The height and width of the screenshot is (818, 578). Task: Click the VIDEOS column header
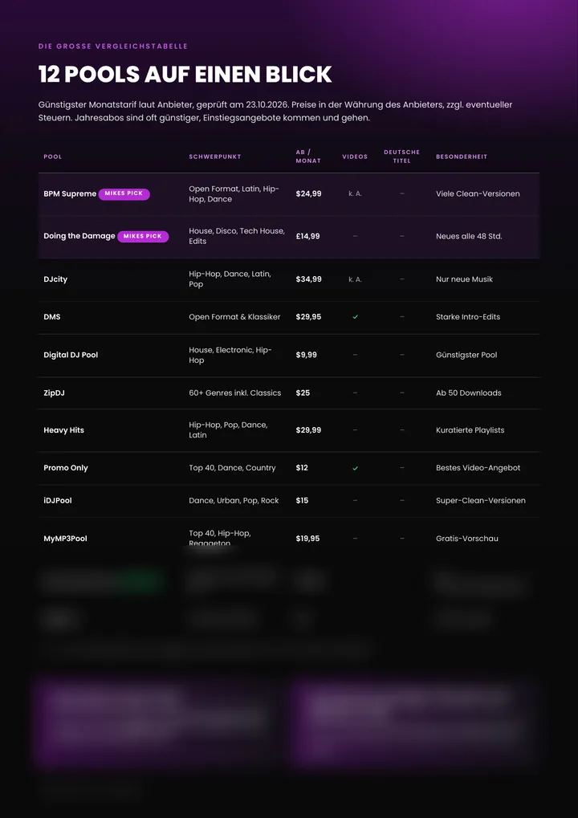click(355, 157)
